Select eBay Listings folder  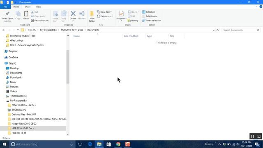click(x=16, y=40)
